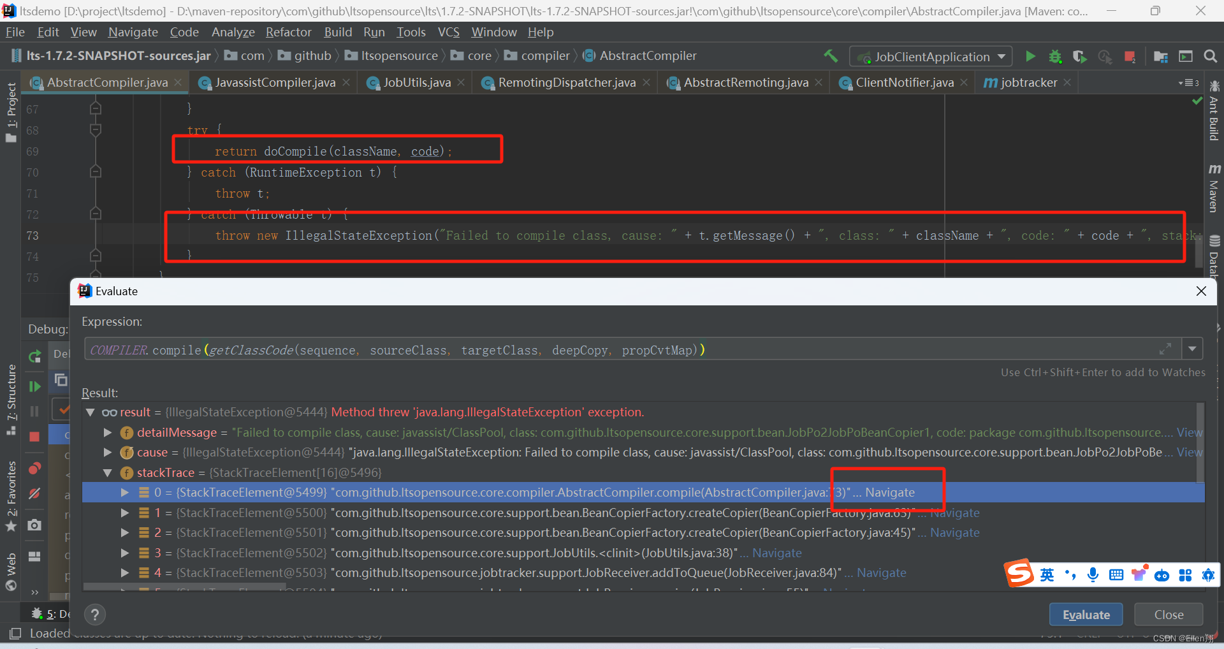Image resolution: width=1224 pixels, height=649 pixels.
Task: Open expression history dropdown arrow
Action: (1192, 349)
